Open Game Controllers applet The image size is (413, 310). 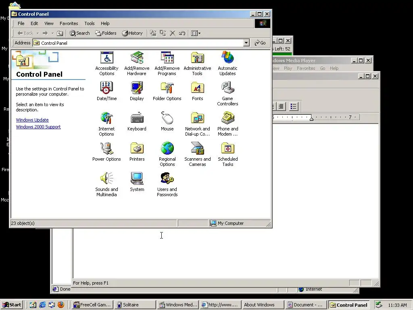click(x=227, y=94)
